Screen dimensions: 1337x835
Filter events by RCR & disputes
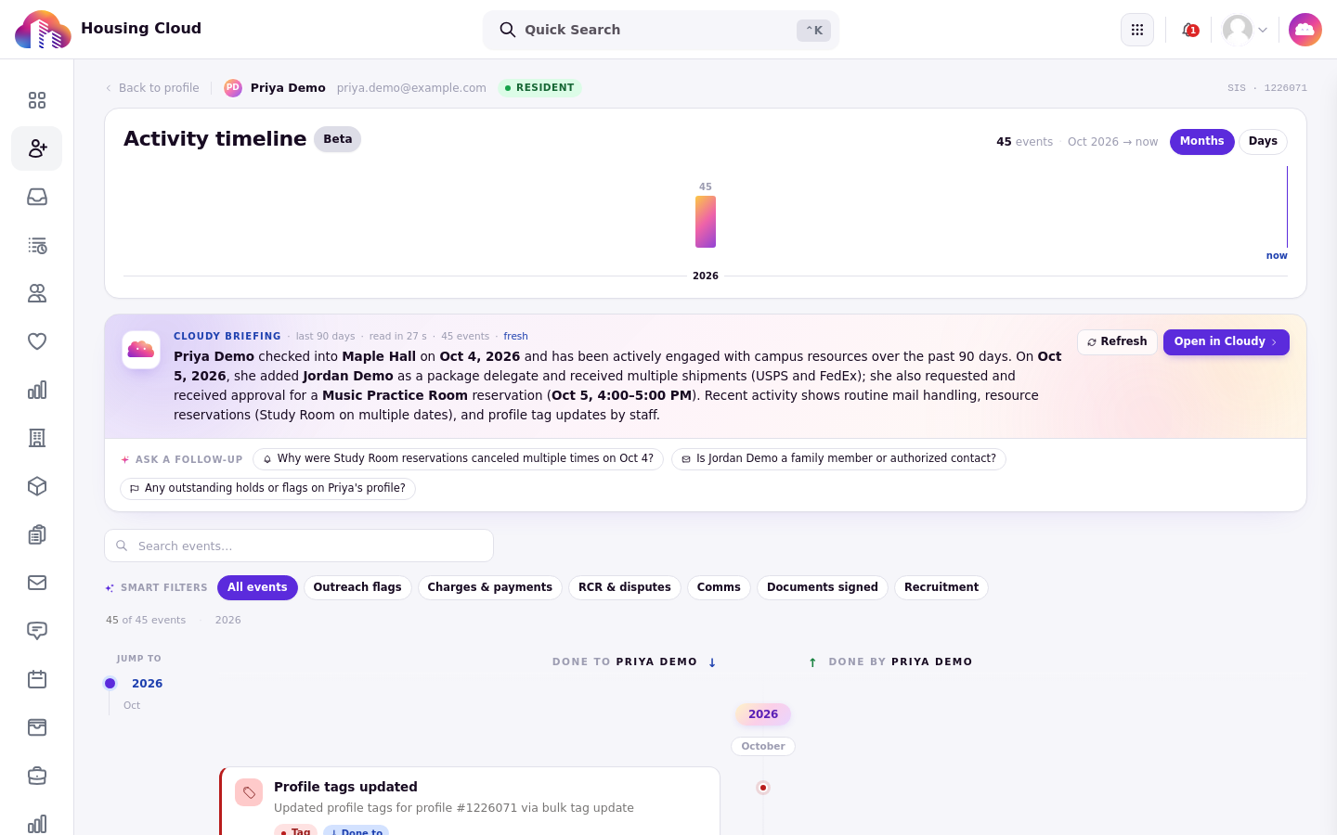click(x=624, y=588)
